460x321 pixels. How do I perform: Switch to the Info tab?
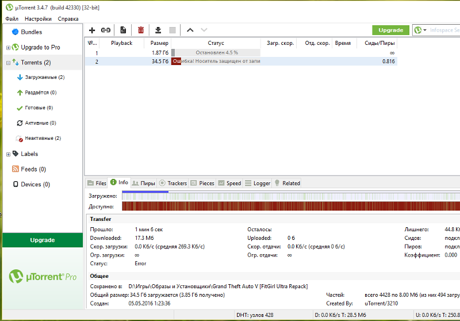[x=119, y=182]
